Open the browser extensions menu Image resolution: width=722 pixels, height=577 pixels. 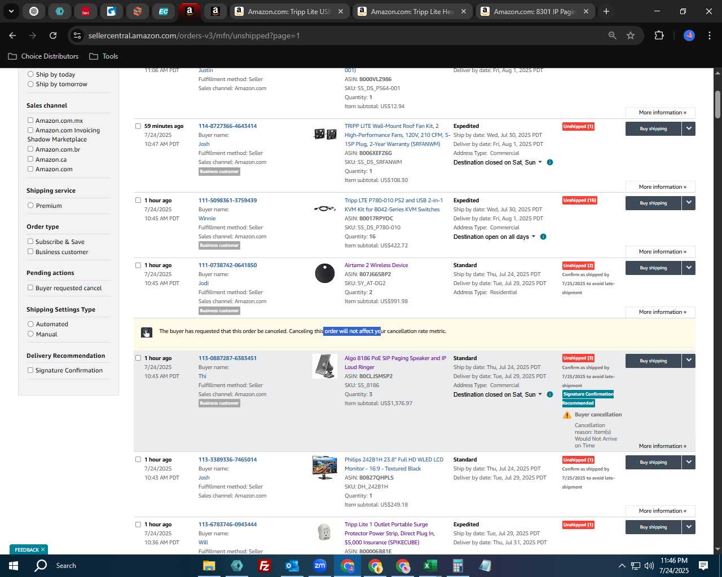click(659, 35)
